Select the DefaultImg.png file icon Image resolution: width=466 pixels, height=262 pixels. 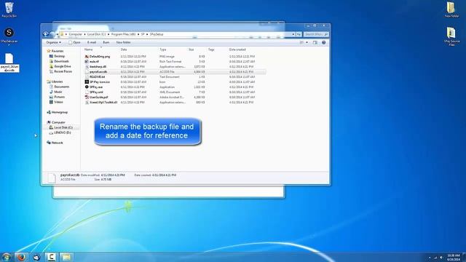87,57
